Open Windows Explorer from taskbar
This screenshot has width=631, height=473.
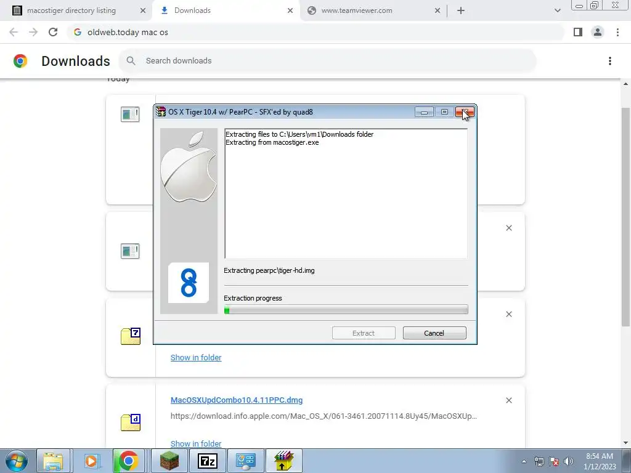click(54, 461)
